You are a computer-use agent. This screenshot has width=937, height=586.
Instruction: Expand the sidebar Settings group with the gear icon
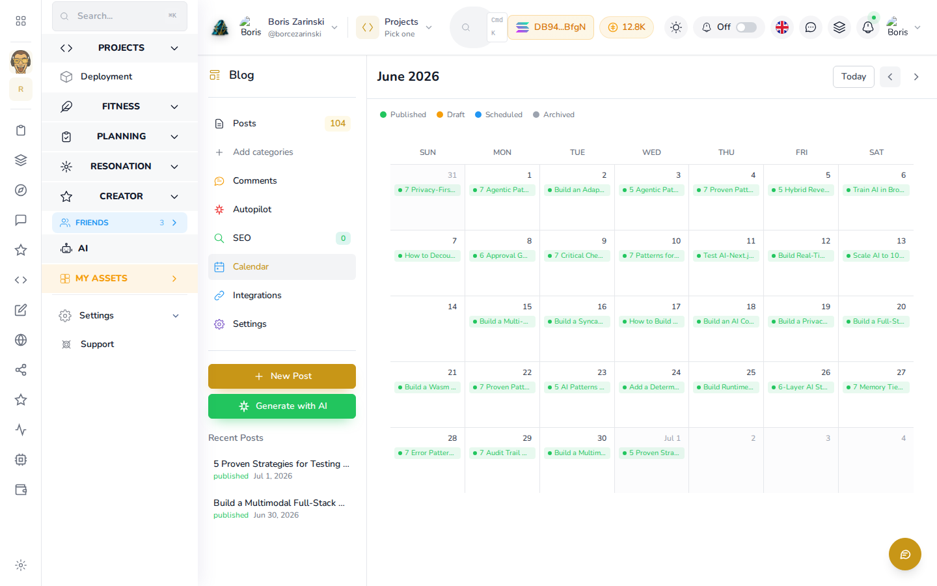[120, 316]
